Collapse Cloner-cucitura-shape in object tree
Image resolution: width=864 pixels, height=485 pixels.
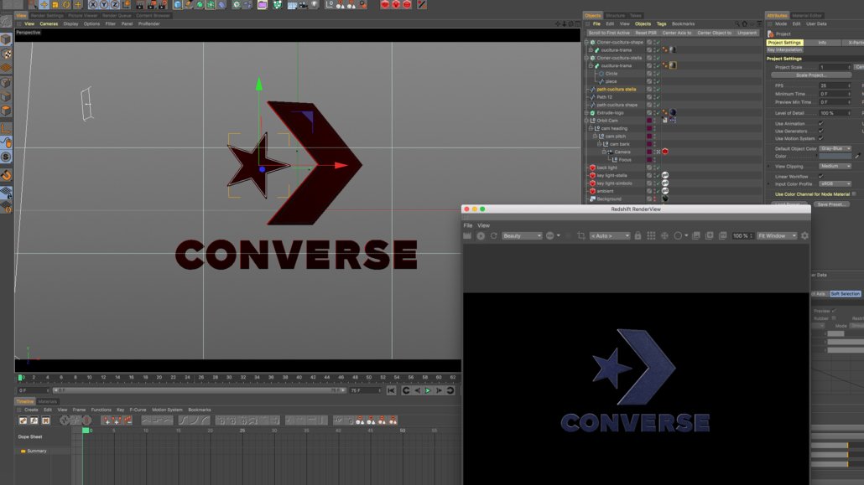coord(586,42)
